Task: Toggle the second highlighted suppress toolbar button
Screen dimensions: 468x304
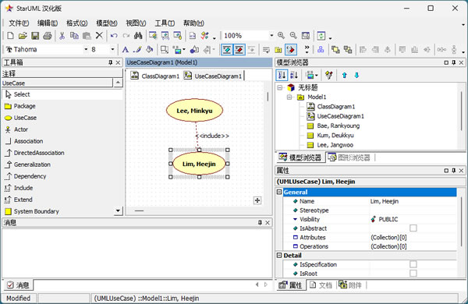Action: pyautogui.click(x=239, y=50)
